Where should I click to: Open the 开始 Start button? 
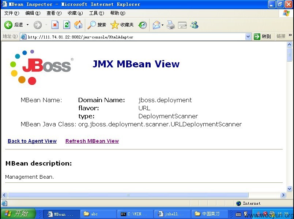pyautogui.click(x=18, y=214)
